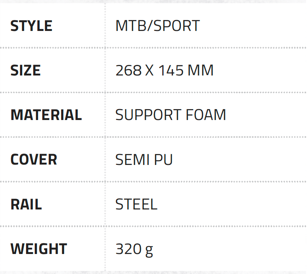Click the X between 268 and 145

click(149, 71)
